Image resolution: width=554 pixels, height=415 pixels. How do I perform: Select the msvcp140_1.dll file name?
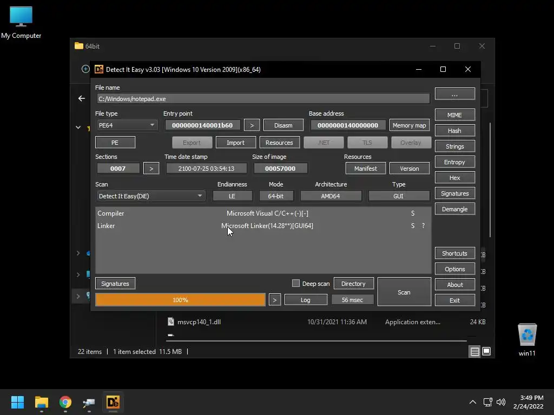(199, 322)
